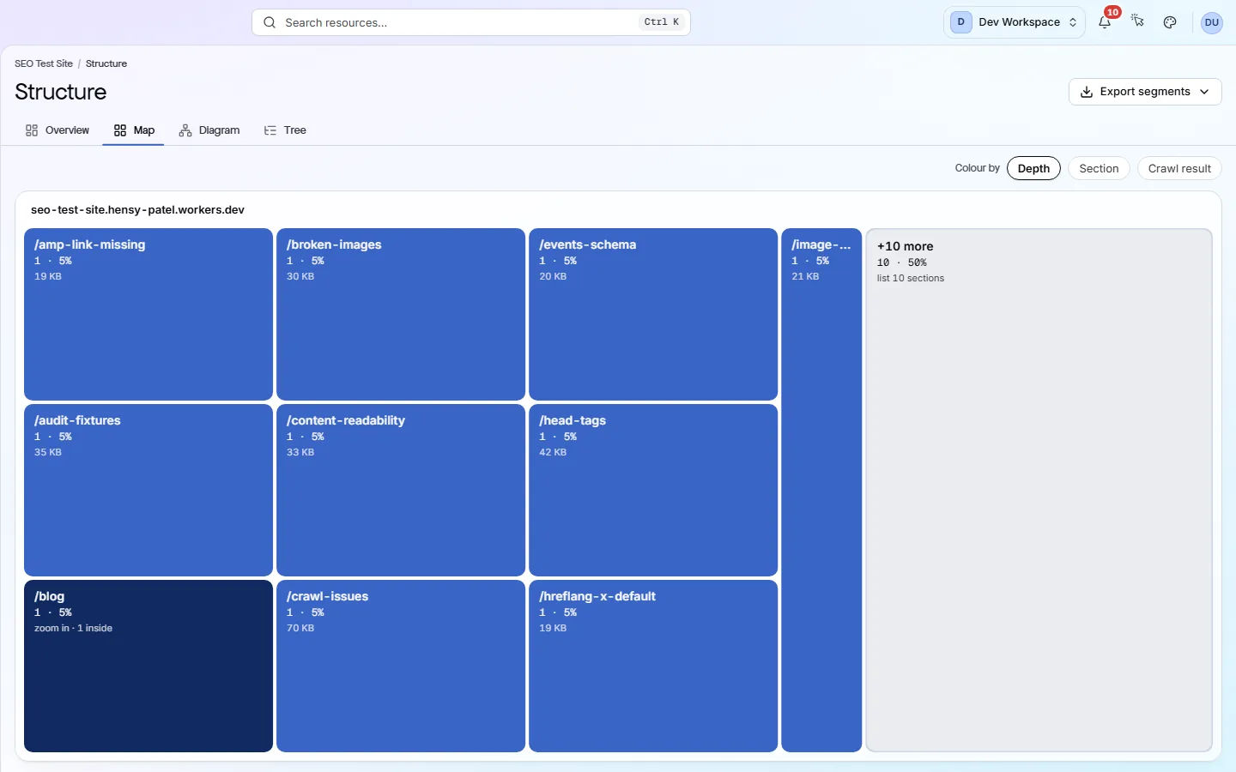Click the /crawl-issues tile

coord(401,666)
